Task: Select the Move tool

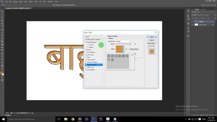Action: (2, 12)
